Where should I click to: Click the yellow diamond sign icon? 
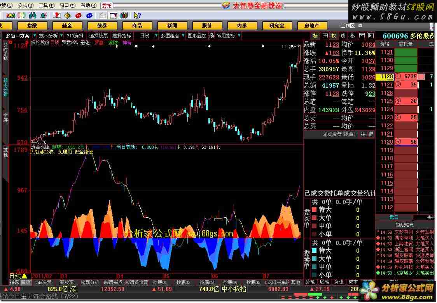pos(67,15)
